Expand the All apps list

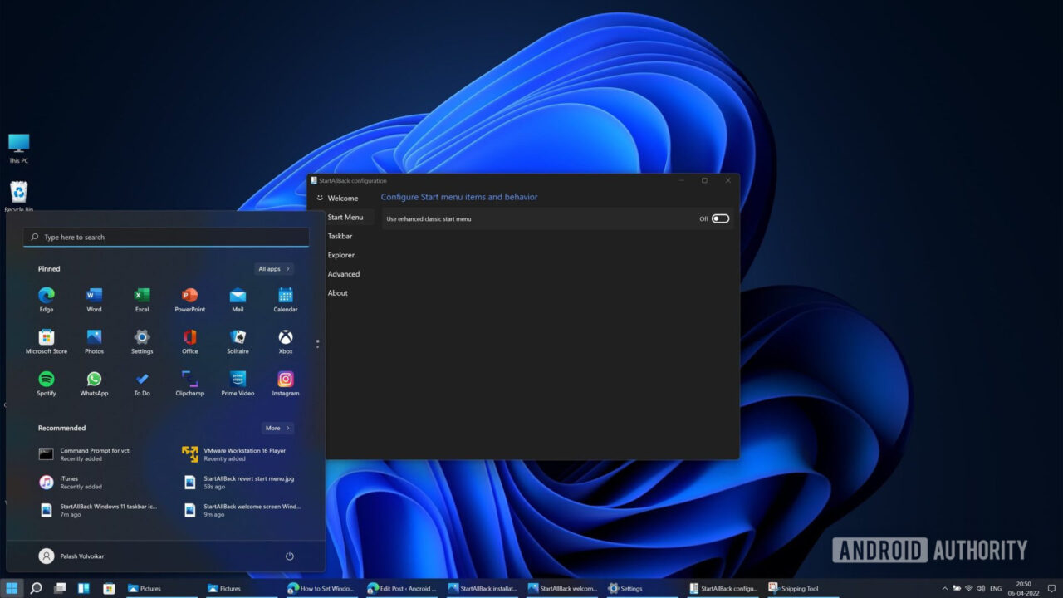coord(272,268)
